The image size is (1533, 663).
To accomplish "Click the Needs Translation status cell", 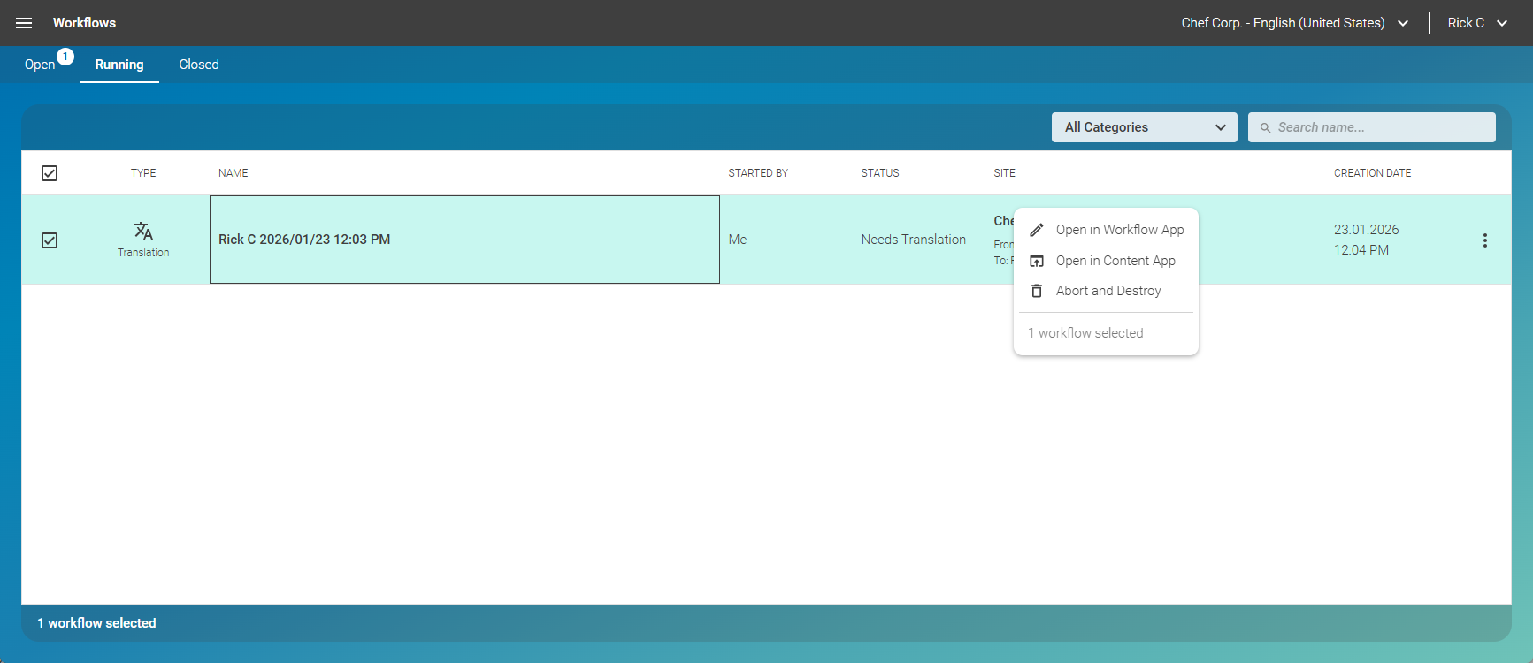I will coord(914,240).
